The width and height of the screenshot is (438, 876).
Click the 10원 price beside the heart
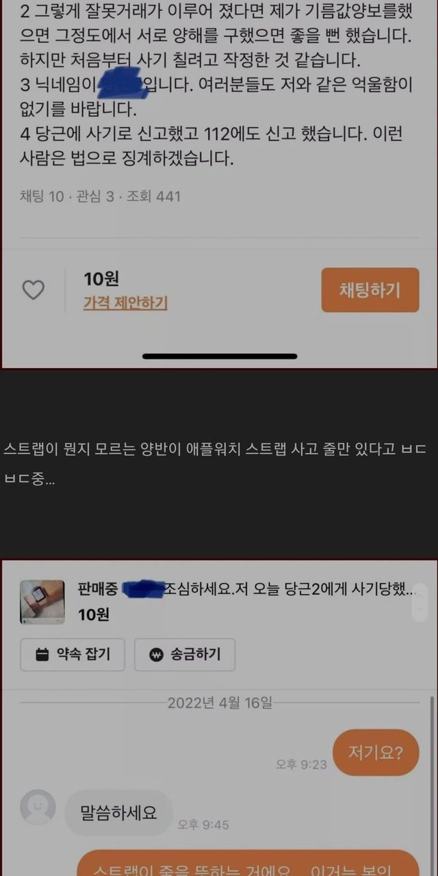point(101,279)
